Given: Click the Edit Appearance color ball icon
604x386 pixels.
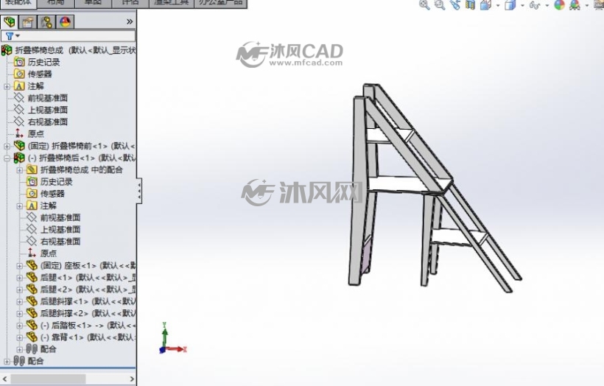Looking at the screenshot, I should point(559,5).
